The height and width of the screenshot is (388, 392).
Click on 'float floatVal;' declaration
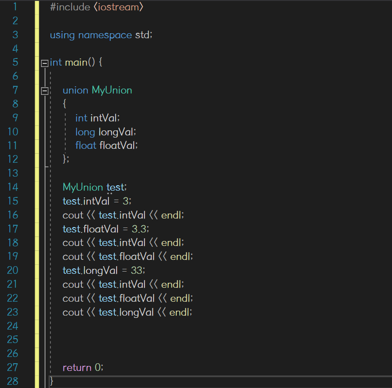point(107,145)
